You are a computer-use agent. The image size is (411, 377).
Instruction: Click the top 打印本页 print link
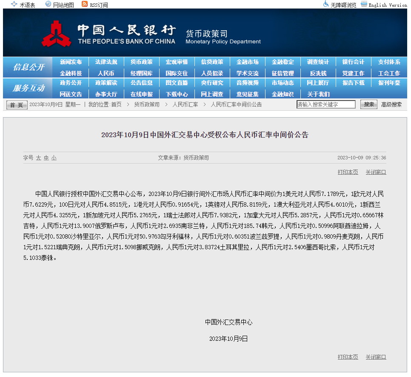tap(348, 172)
